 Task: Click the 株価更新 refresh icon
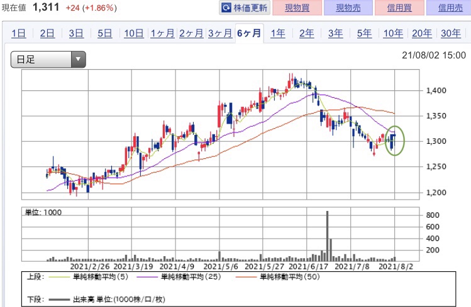[x=225, y=8]
